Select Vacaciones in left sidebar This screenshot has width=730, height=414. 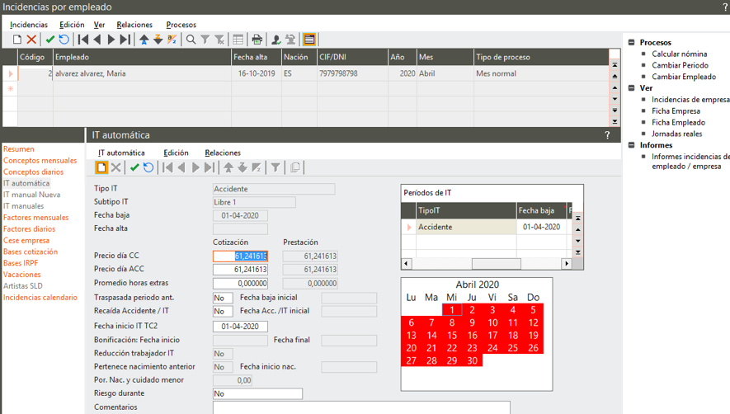pyautogui.click(x=22, y=275)
